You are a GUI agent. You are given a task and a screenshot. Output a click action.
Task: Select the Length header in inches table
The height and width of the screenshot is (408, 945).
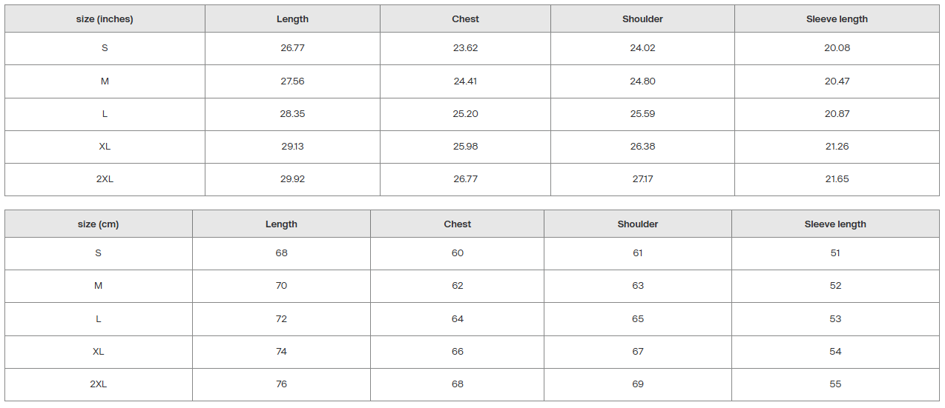point(292,19)
